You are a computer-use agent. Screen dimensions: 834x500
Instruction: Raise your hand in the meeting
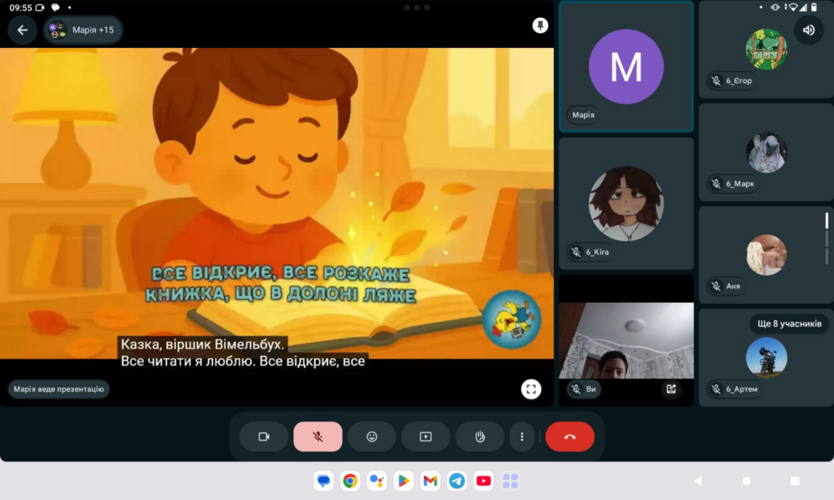480,436
